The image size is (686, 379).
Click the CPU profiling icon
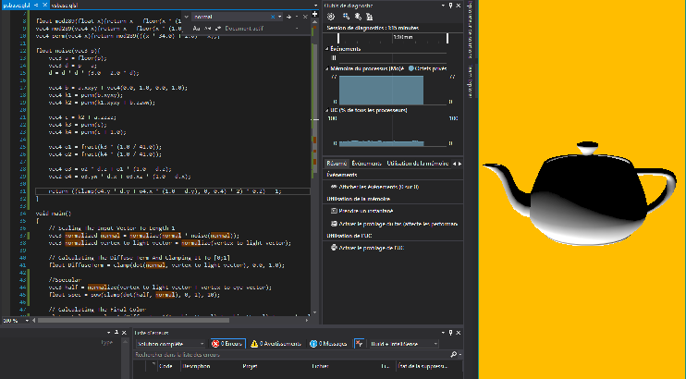(x=334, y=248)
